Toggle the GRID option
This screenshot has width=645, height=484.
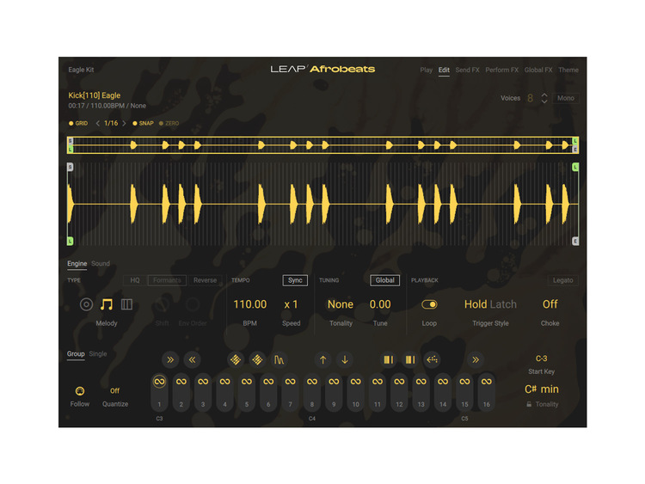pos(78,124)
